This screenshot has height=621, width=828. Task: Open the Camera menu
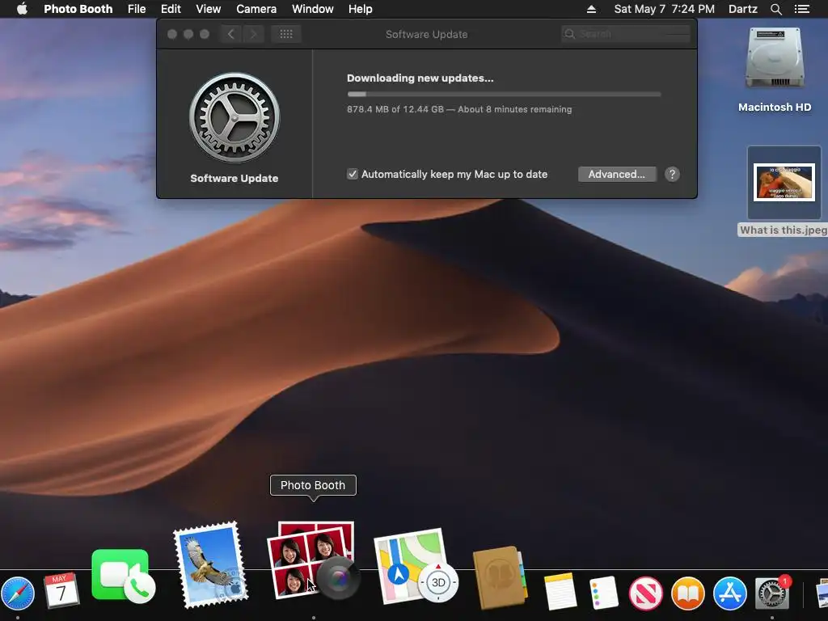click(x=256, y=9)
